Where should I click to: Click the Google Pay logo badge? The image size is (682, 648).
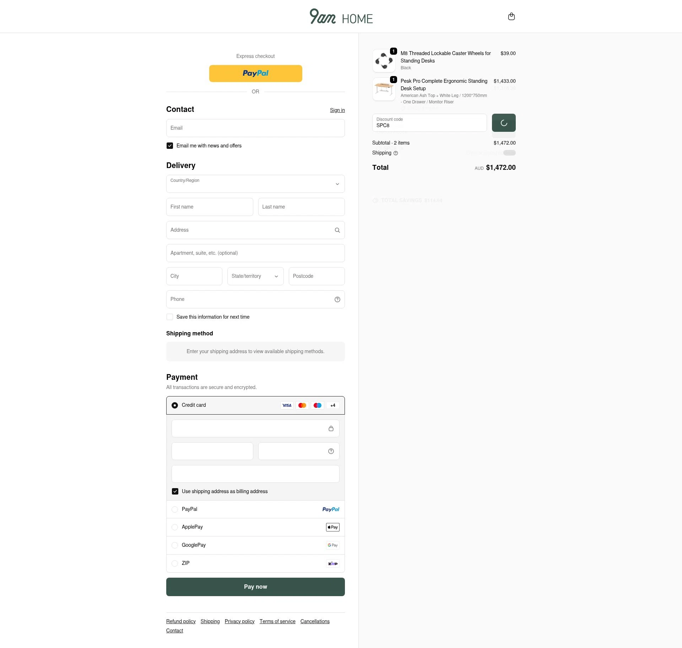pyautogui.click(x=332, y=545)
